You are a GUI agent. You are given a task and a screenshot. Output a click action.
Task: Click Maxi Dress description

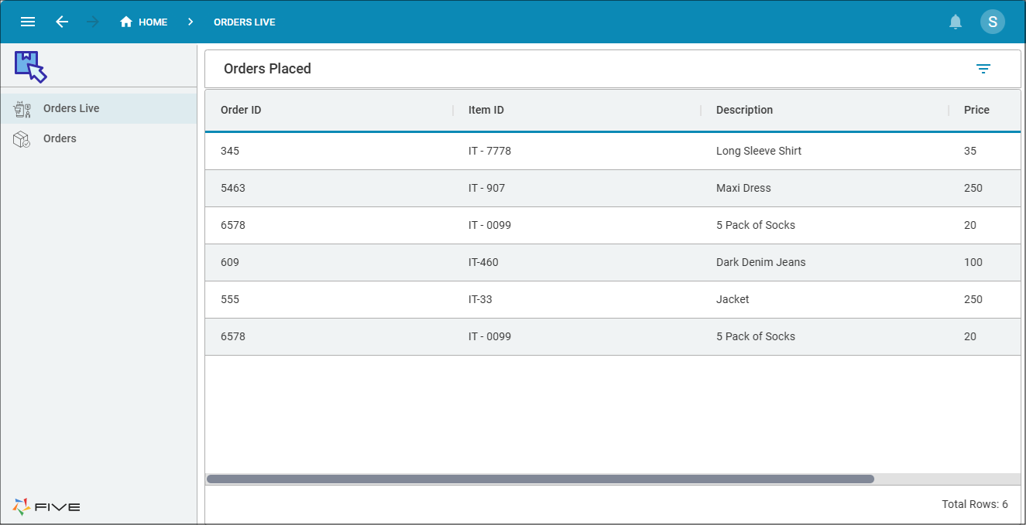pyautogui.click(x=743, y=188)
